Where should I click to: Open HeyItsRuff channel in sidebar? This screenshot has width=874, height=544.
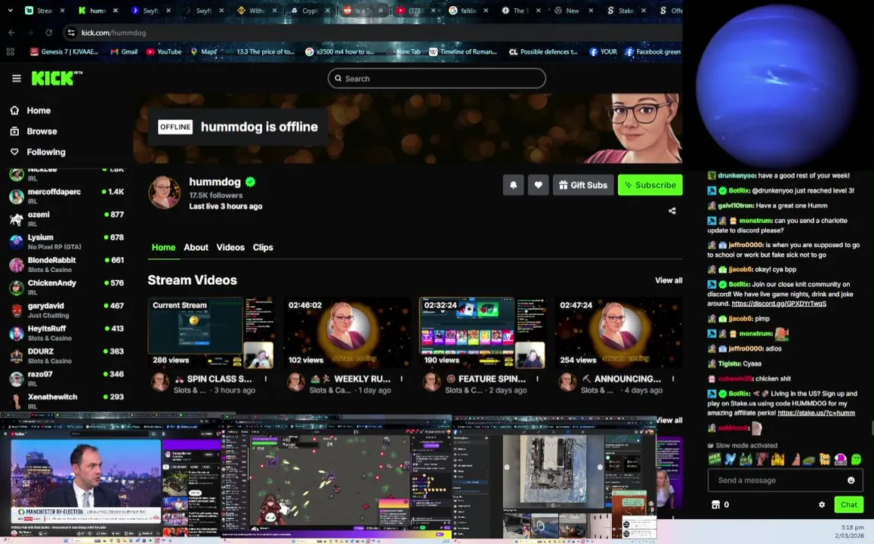[x=67, y=332]
